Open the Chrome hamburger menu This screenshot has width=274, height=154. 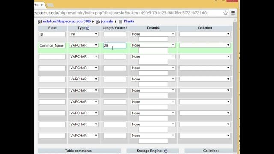click(233, 13)
